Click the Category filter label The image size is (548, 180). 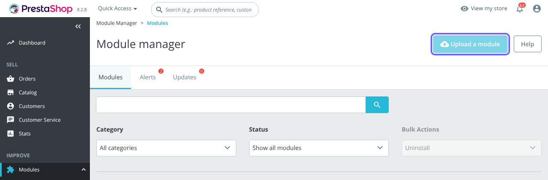[x=110, y=129]
